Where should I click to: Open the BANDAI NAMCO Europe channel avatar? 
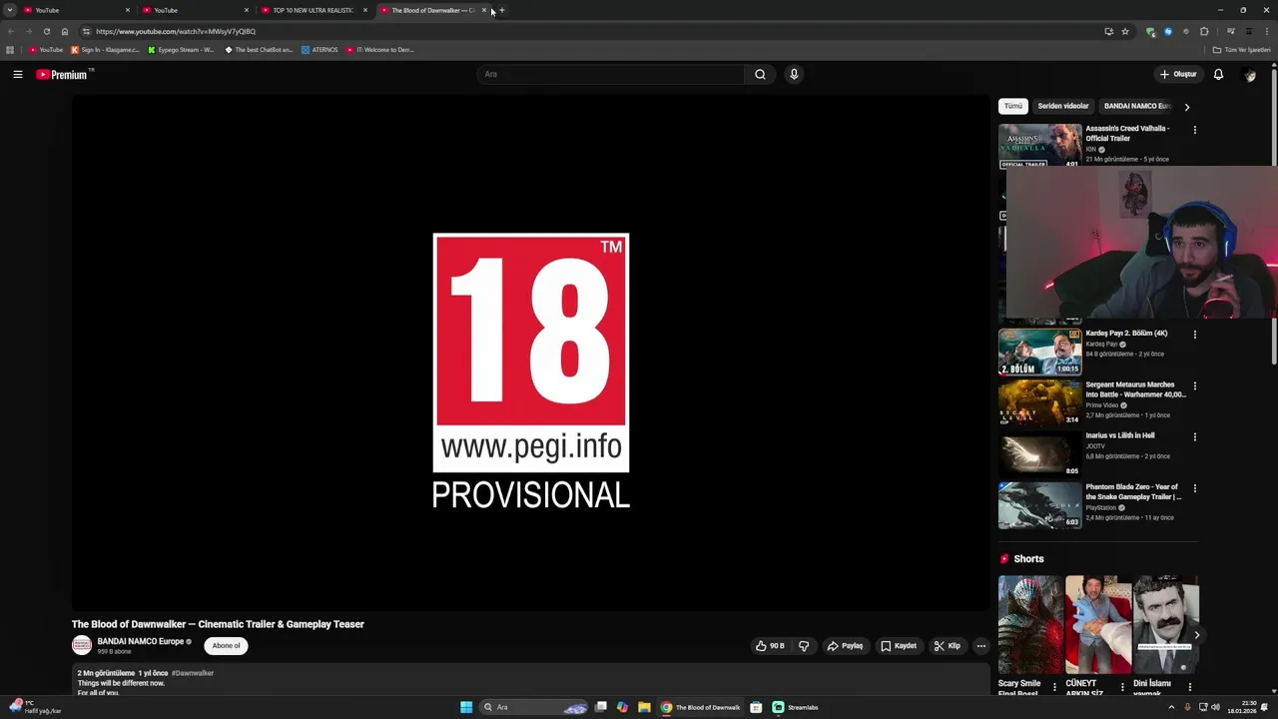click(82, 646)
